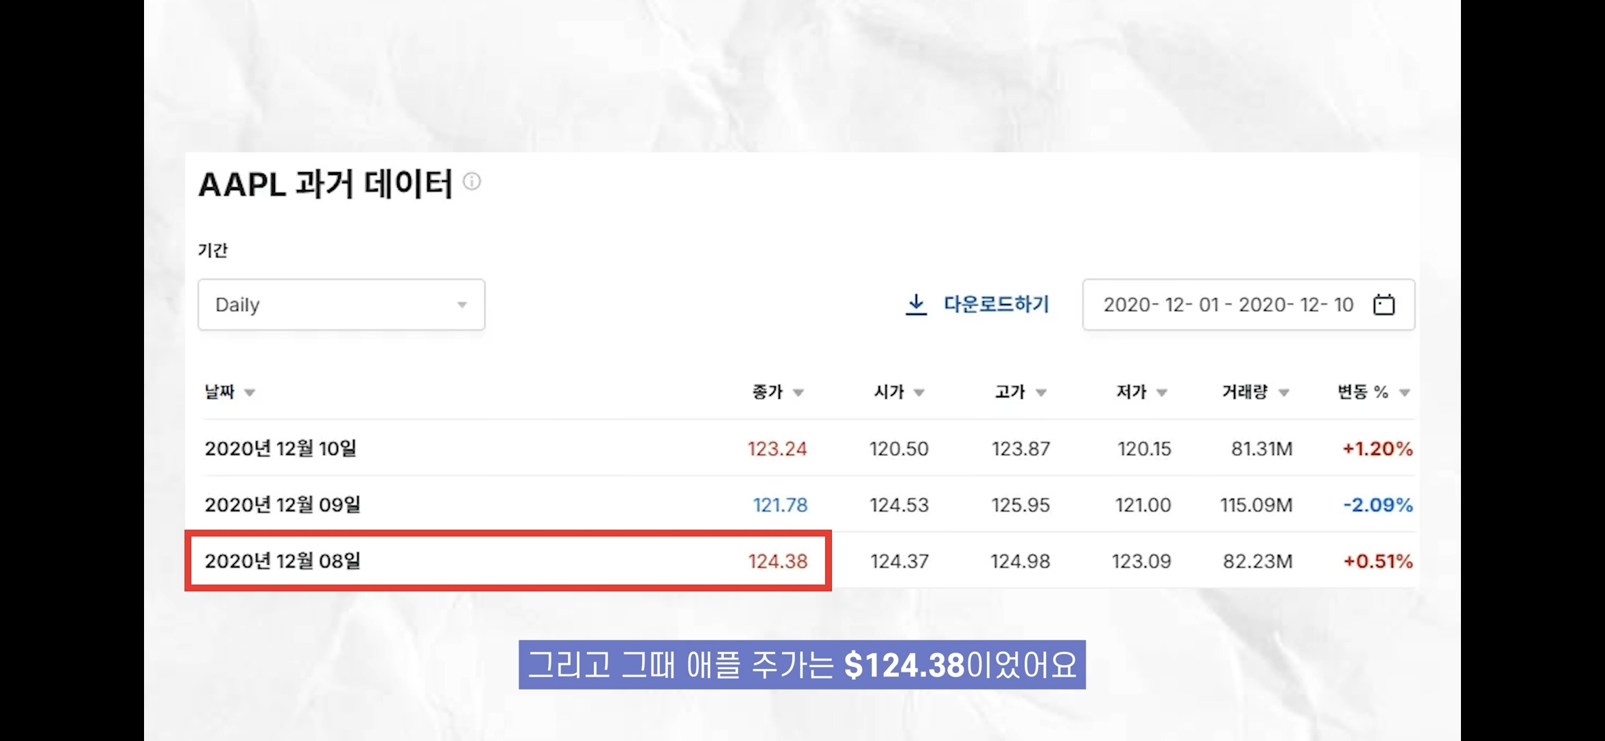Sort by 거래량 using its column arrow

(x=1285, y=392)
